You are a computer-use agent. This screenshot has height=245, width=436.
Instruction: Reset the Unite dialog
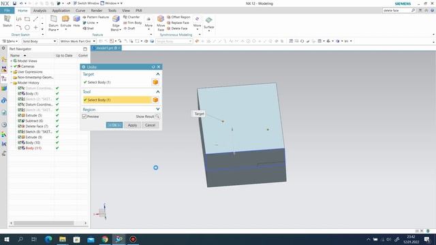coord(153,67)
